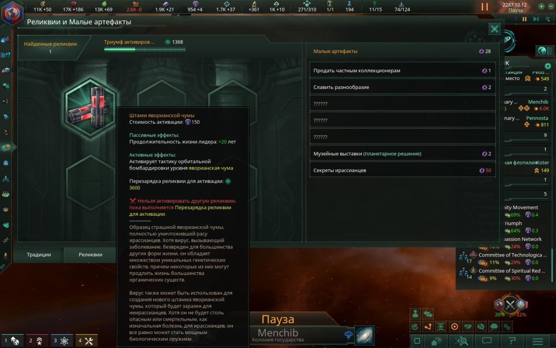Click the Триумф cooldown progress bar
This screenshot has height=348, width=556.
(145, 49)
